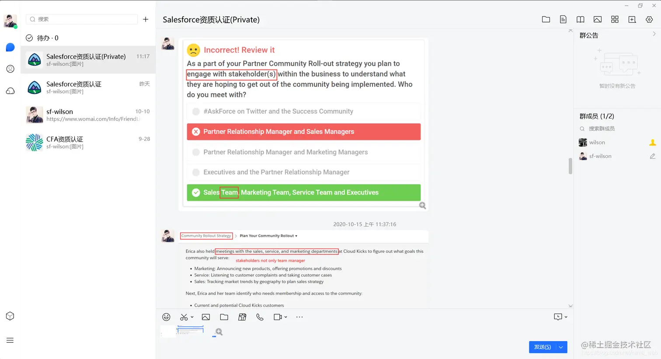Expand the group announcement chevron

(x=654, y=34)
